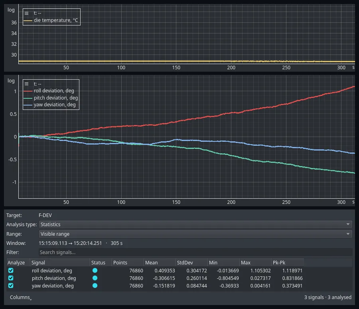
Task: Click the 't: --' readout in deviation legend
Action: coord(37,84)
